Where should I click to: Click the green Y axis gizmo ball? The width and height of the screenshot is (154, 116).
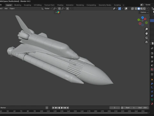[x=139, y=20]
